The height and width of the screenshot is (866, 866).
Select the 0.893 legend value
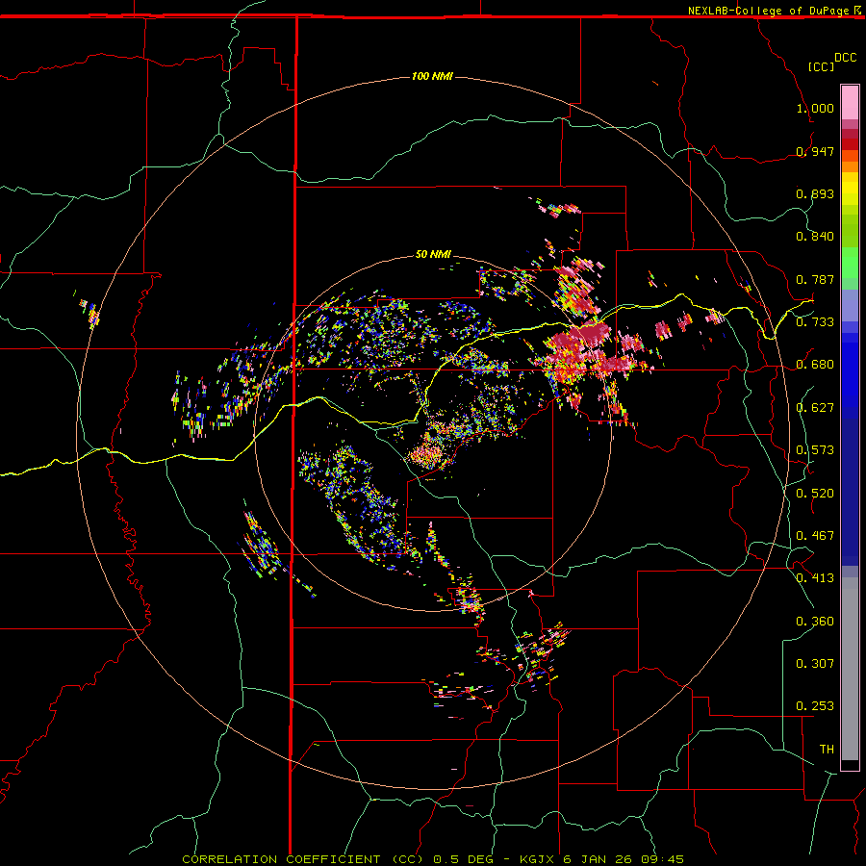pyautogui.click(x=815, y=193)
